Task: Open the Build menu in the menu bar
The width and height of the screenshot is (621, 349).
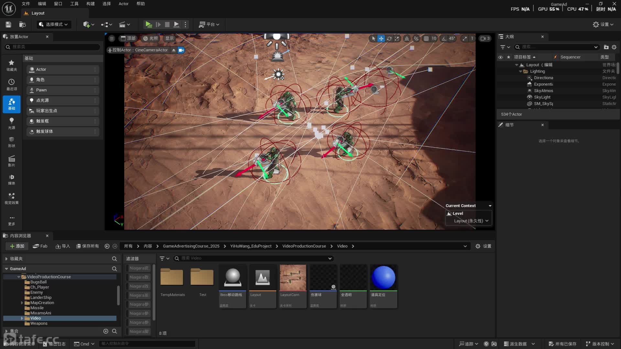Action: pyautogui.click(x=90, y=4)
